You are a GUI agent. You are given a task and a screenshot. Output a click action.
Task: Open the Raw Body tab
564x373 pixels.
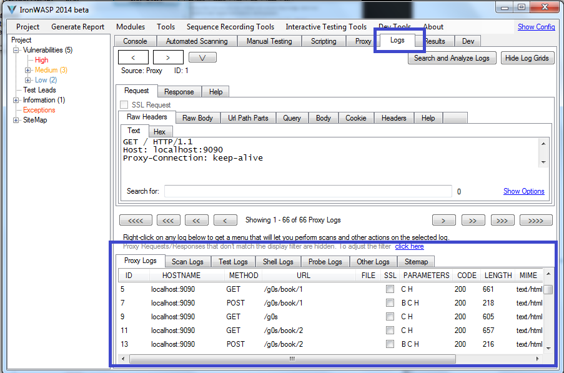[197, 118]
